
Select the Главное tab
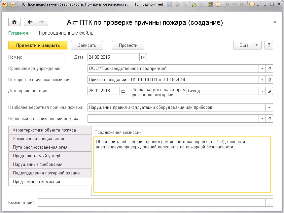tap(18, 33)
